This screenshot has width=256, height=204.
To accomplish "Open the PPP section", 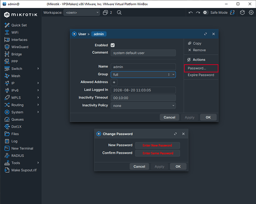I will tap(11, 62).
